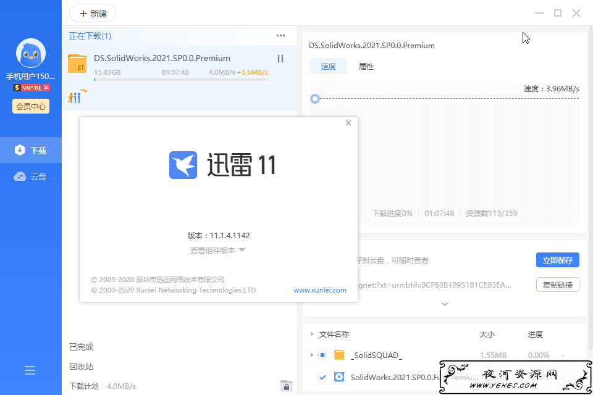Viewport: 593px width, 395px height.
Task: Click the SolidWorks ISO disc icon
Action: point(339,377)
